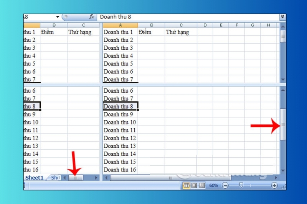Click the down arrow of the lower pane's vertical scrollbar
Image resolution: width=307 pixels, height=204 pixels.
pyautogui.click(x=283, y=171)
